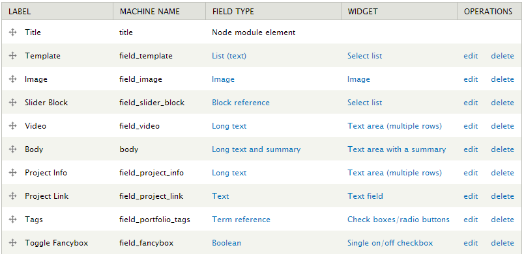Click the move handle on the Body row
The width and height of the screenshot is (524, 254).
[12, 149]
